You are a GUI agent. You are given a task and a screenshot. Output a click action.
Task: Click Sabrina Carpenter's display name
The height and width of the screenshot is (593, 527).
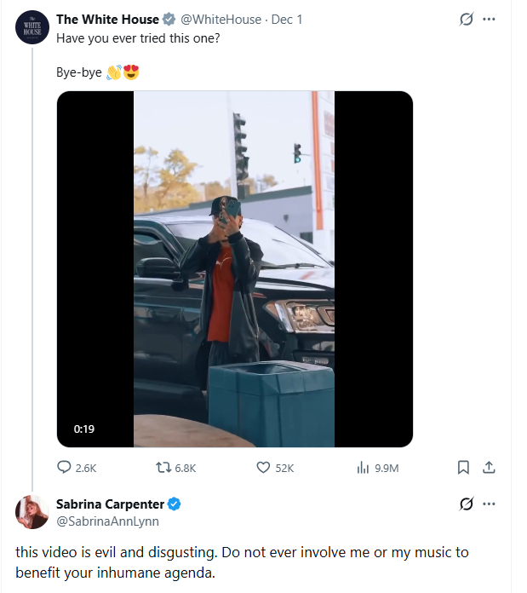tap(110, 504)
